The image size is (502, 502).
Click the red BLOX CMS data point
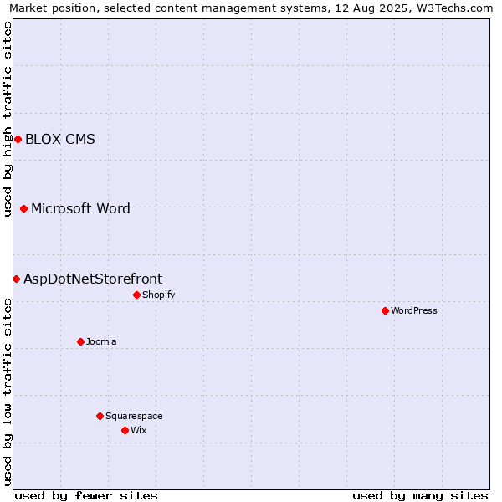tap(18, 139)
